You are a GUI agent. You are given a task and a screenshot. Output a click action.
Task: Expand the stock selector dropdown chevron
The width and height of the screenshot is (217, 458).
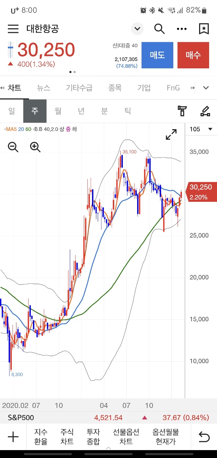tap(137, 29)
